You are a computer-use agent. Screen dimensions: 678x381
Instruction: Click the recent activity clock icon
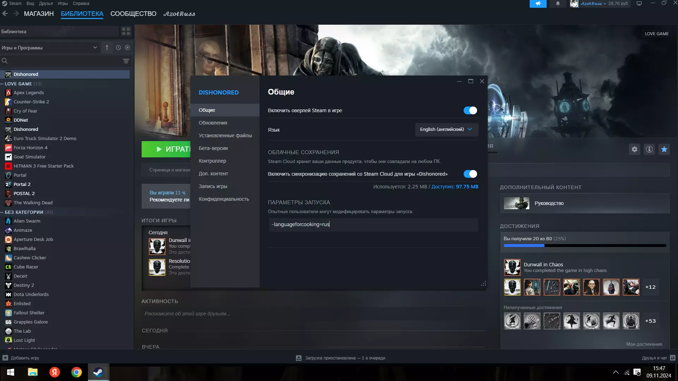pos(118,48)
